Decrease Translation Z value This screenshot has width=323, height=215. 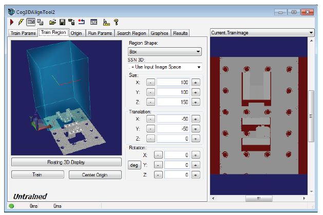(150, 139)
